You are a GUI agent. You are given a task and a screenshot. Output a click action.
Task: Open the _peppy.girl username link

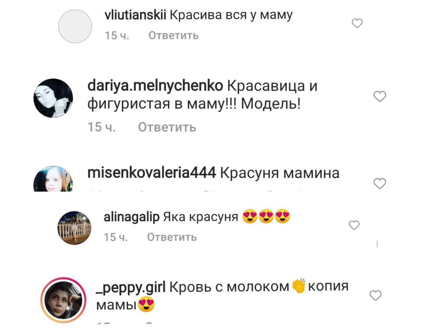point(131,287)
